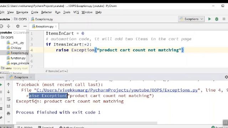
Task: Open the Tools menu
Action: coord(67,12)
